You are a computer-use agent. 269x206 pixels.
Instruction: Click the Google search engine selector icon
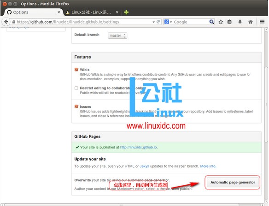coord(168,22)
